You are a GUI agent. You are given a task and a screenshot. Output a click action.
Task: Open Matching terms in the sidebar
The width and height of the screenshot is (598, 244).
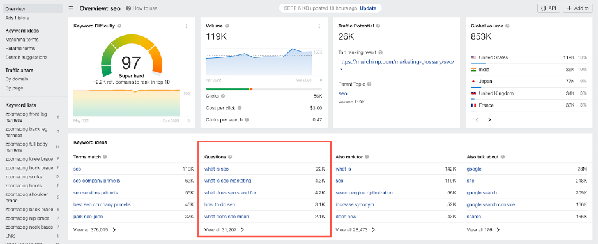(22, 40)
